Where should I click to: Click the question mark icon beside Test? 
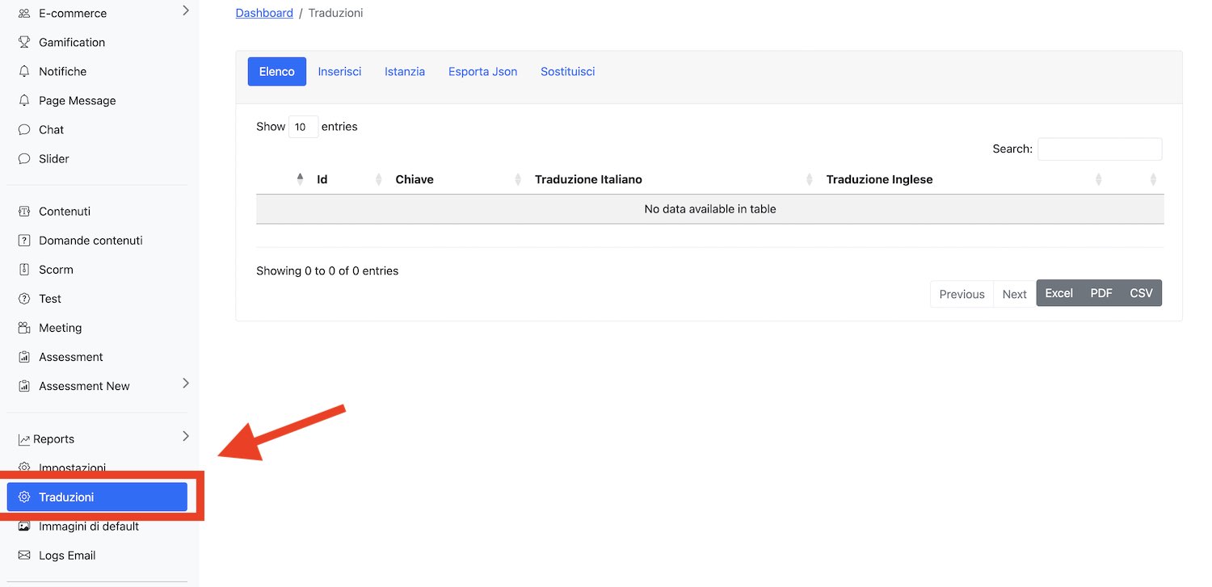click(24, 299)
